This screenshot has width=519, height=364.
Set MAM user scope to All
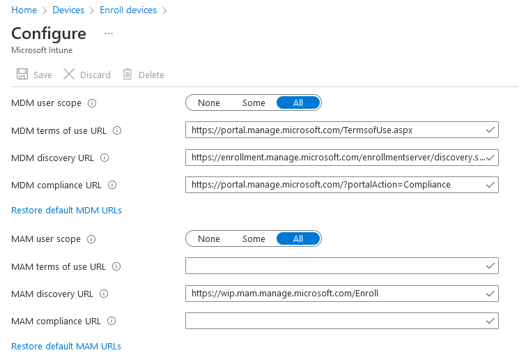[298, 238]
